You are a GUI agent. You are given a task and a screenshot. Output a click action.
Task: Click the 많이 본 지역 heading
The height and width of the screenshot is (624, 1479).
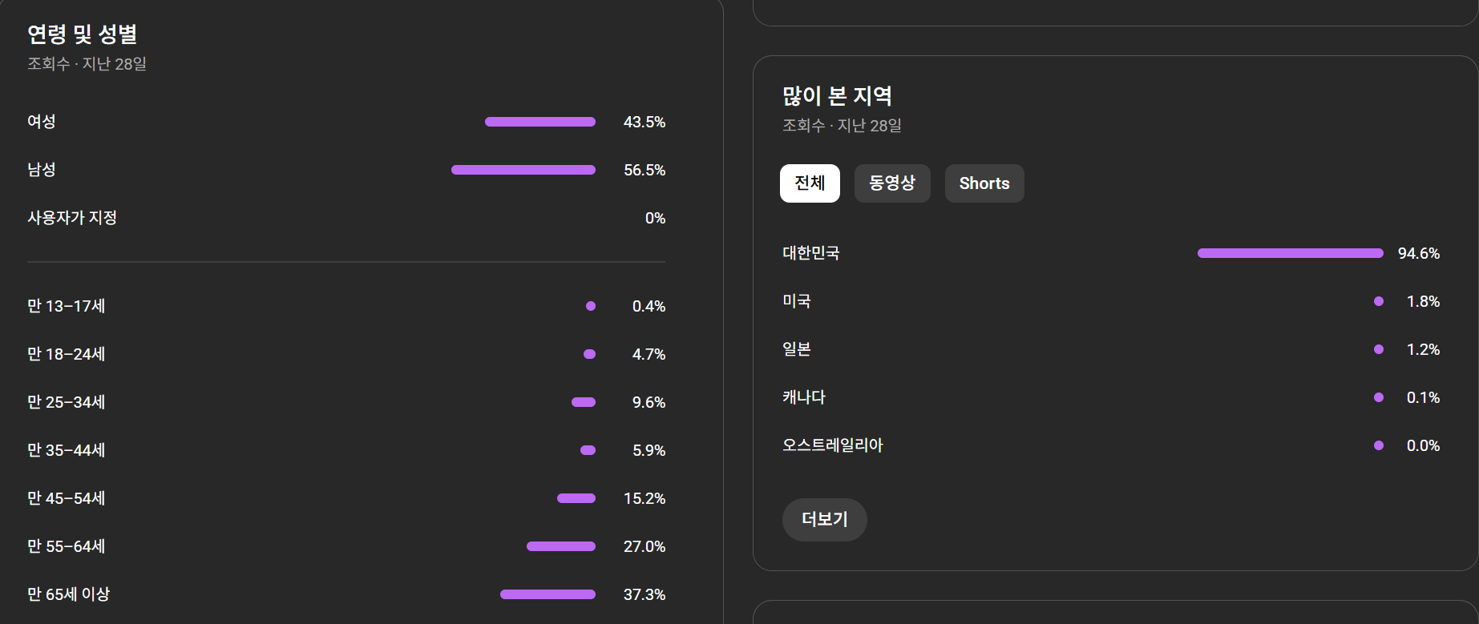[837, 96]
